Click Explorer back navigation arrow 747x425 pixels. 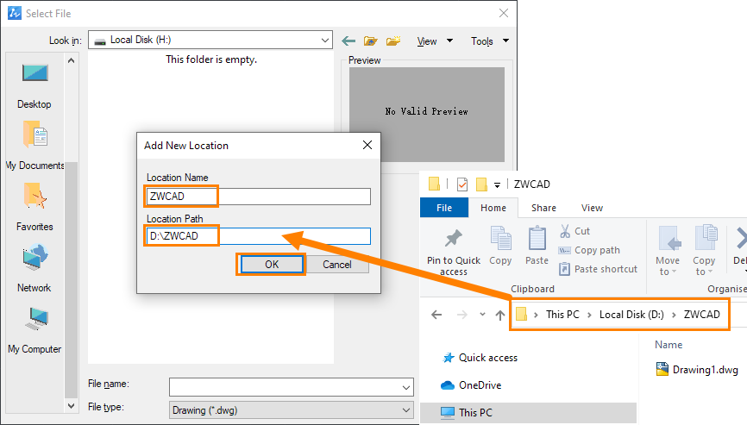[x=436, y=315]
